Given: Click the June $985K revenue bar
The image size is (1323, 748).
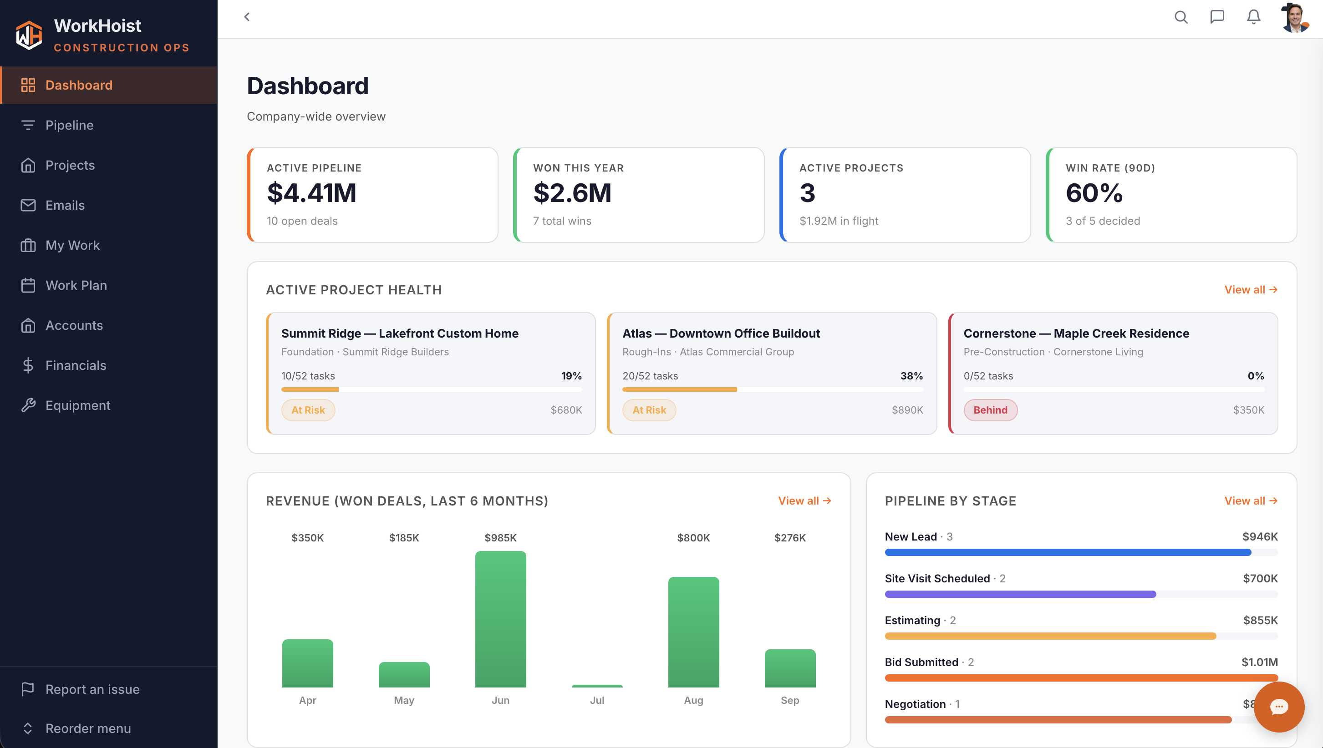Looking at the screenshot, I should point(501,619).
